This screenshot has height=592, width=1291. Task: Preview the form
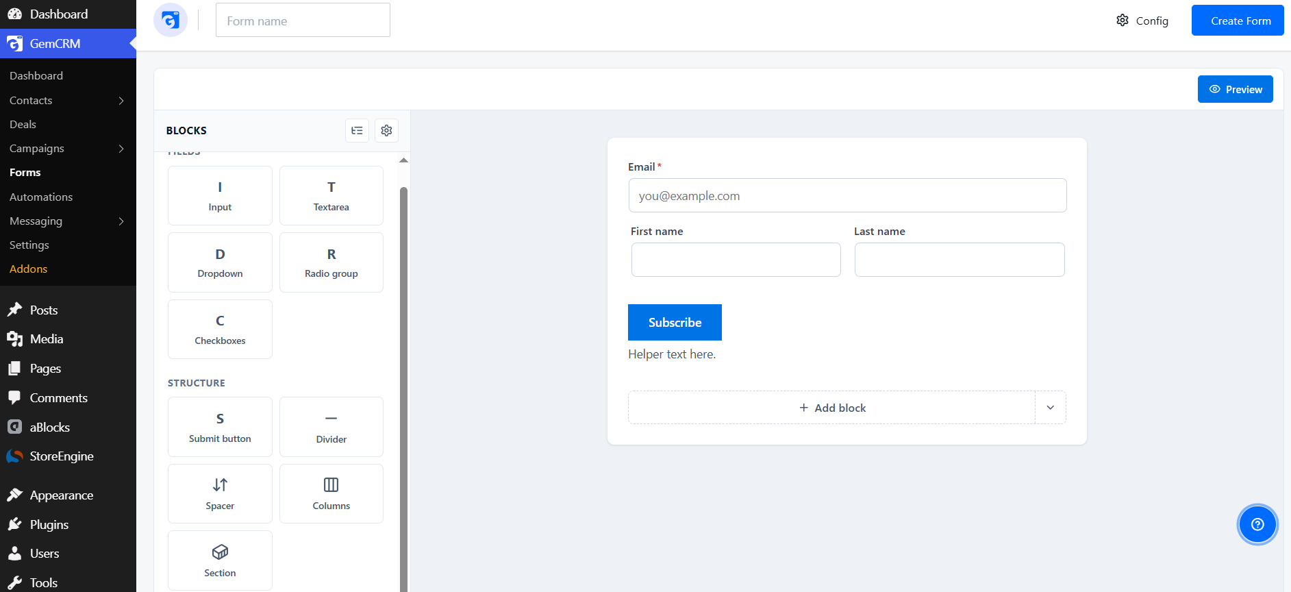pyautogui.click(x=1236, y=89)
